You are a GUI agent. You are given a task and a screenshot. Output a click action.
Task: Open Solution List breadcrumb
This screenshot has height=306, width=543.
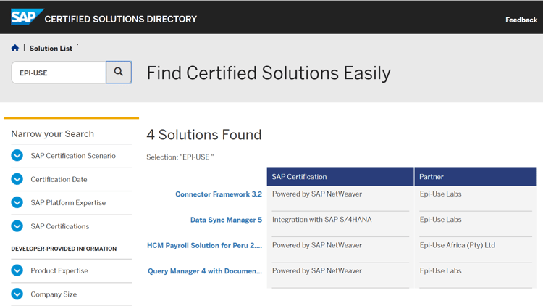click(51, 49)
